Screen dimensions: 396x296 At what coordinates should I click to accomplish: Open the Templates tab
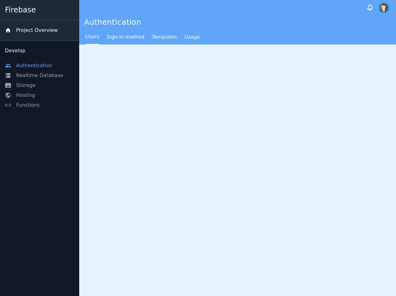(x=164, y=37)
